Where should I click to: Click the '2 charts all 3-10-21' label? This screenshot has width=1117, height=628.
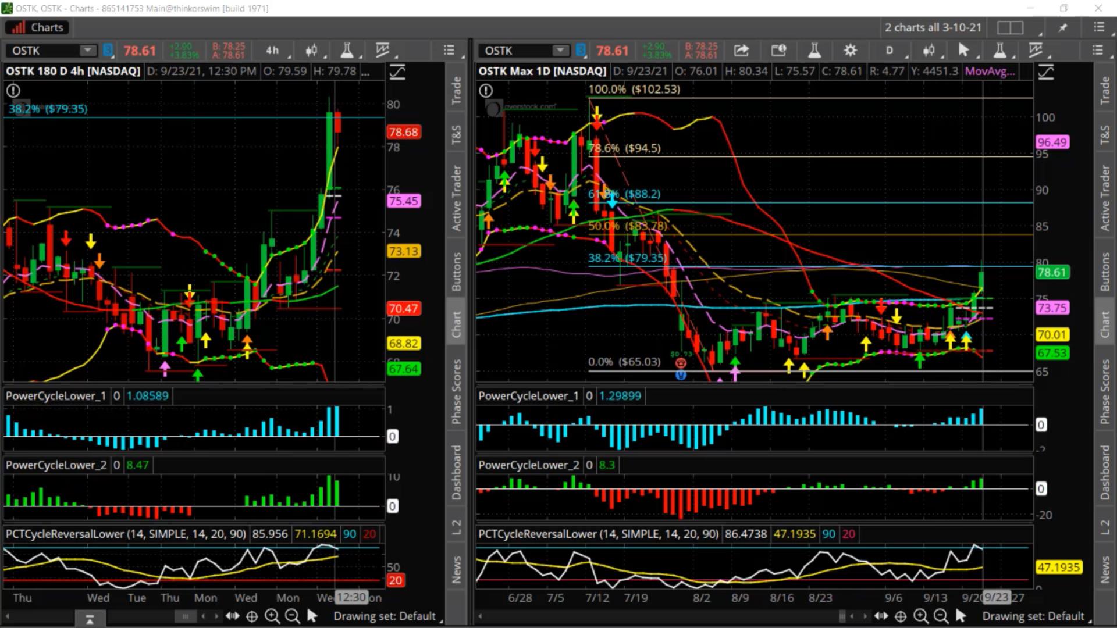933,27
